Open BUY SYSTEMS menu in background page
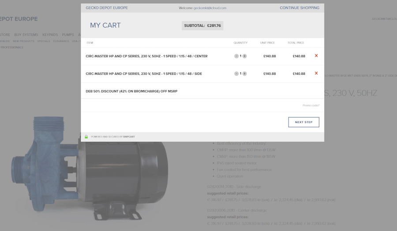397x231 pixels. click(26, 35)
